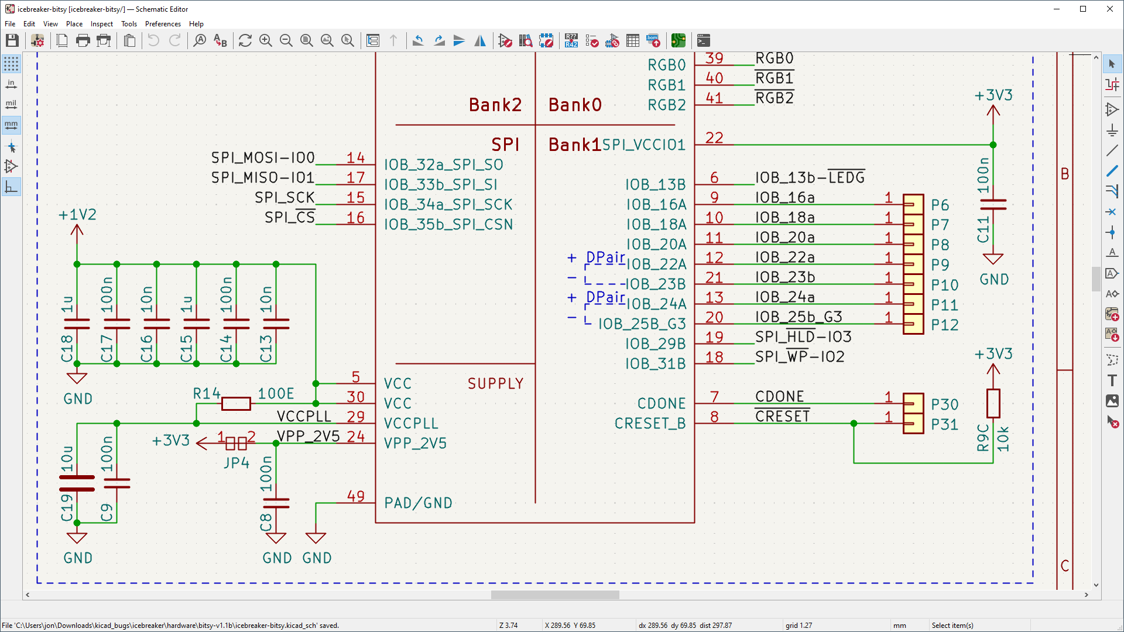Switch display units to inches

pos(11,84)
